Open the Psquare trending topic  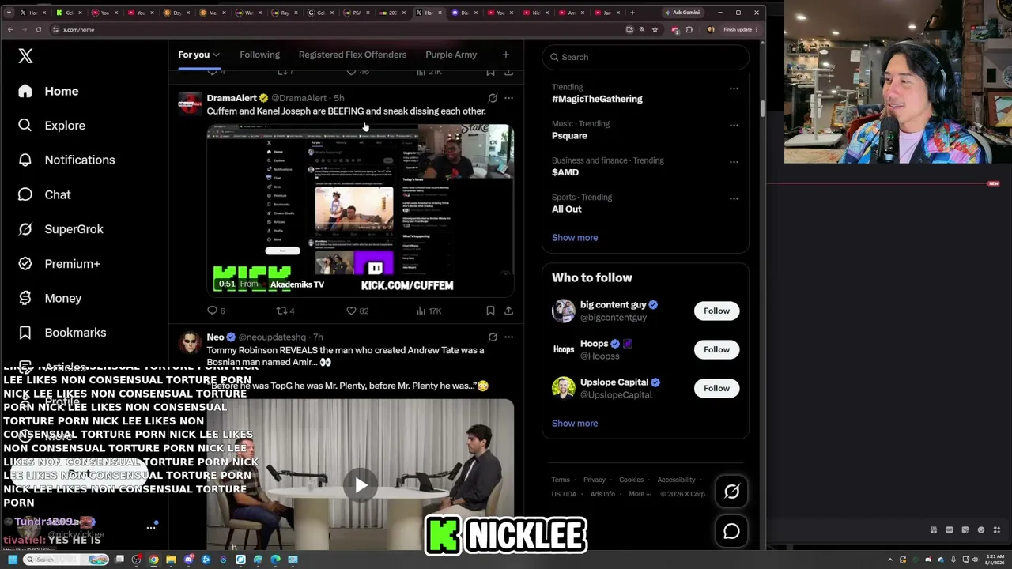[569, 136]
